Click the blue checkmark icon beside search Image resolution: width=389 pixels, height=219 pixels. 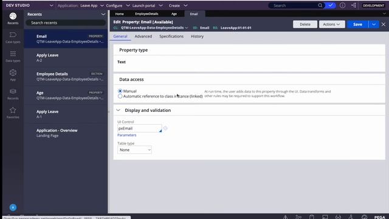[331, 5]
